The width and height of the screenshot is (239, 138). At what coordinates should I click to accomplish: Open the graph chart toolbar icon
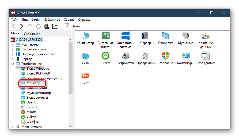[55, 26]
